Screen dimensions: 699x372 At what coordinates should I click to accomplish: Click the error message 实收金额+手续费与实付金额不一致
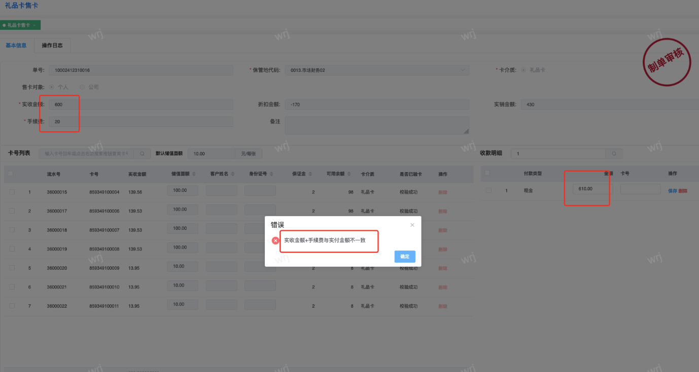click(325, 240)
